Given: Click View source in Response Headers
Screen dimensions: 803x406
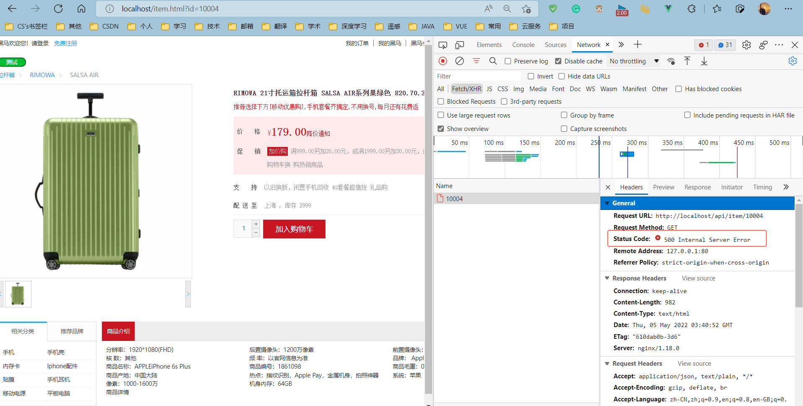Looking at the screenshot, I should coord(699,278).
